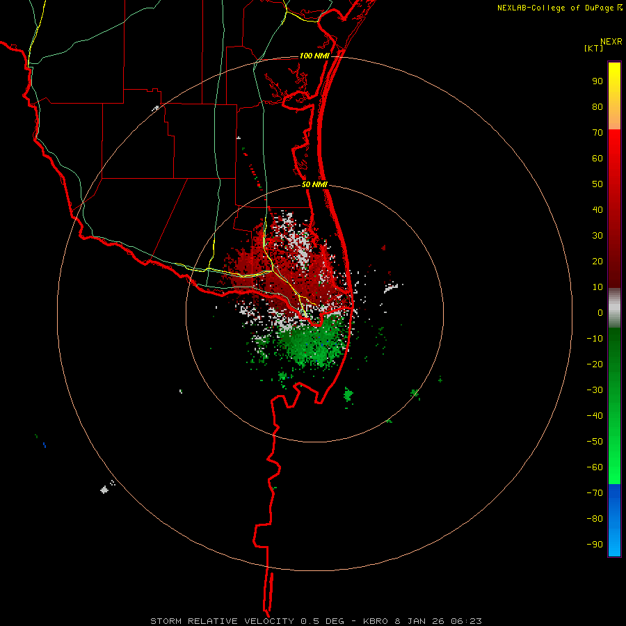Click the -60 value on the velocity scale
626x626 pixels.
[x=595, y=467]
